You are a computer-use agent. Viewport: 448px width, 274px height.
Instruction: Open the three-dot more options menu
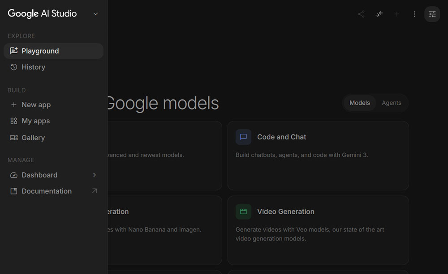click(x=414, y=14)
